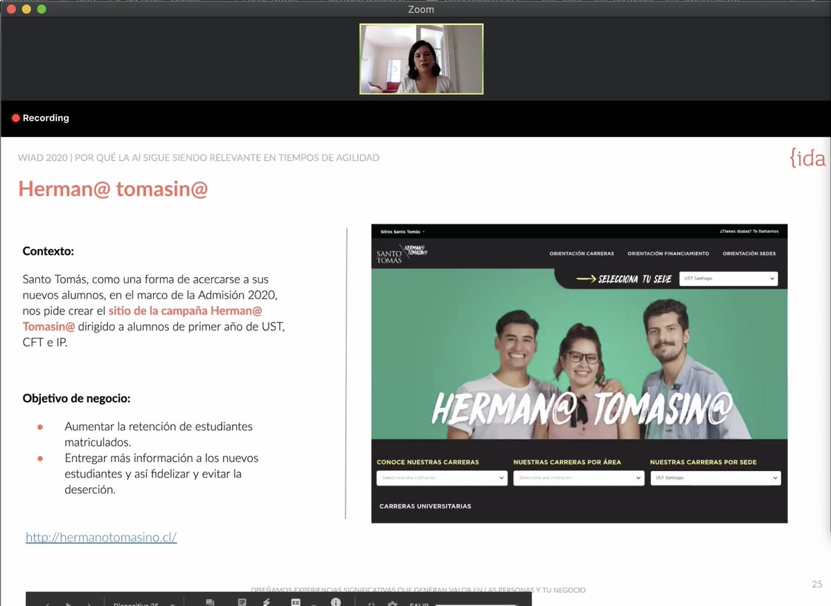Viewport: 831px width, 606px height.
Task: Toggle the presenter's video thumbnail
Action: click(421, 59)
